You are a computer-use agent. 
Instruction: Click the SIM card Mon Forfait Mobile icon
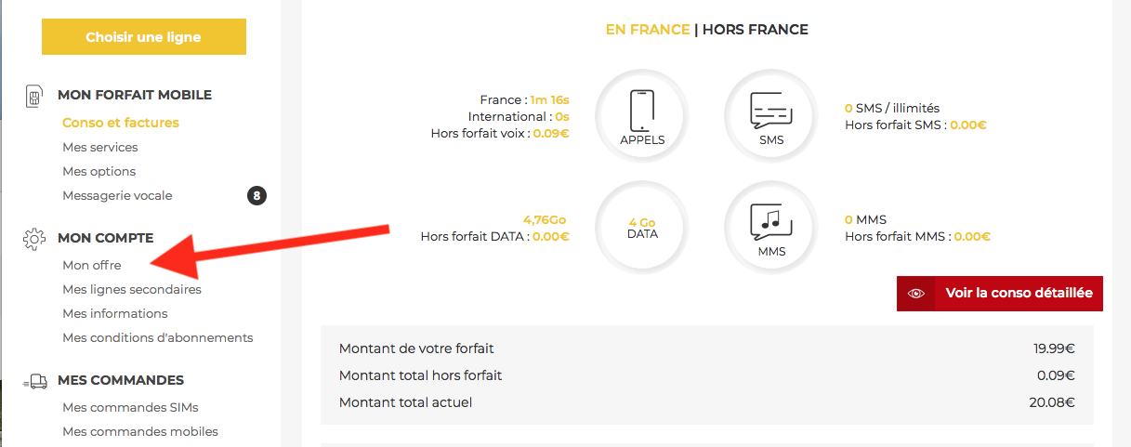(35, 97)
